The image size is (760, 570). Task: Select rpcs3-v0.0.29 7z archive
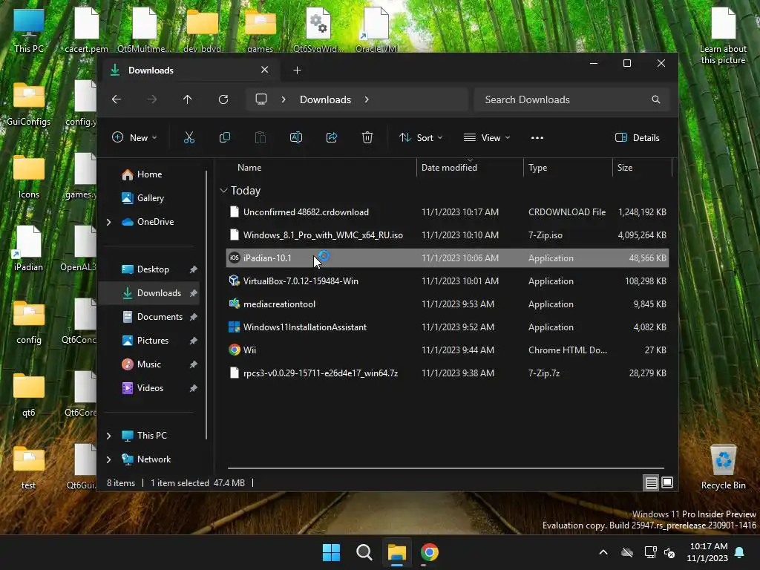448,373
